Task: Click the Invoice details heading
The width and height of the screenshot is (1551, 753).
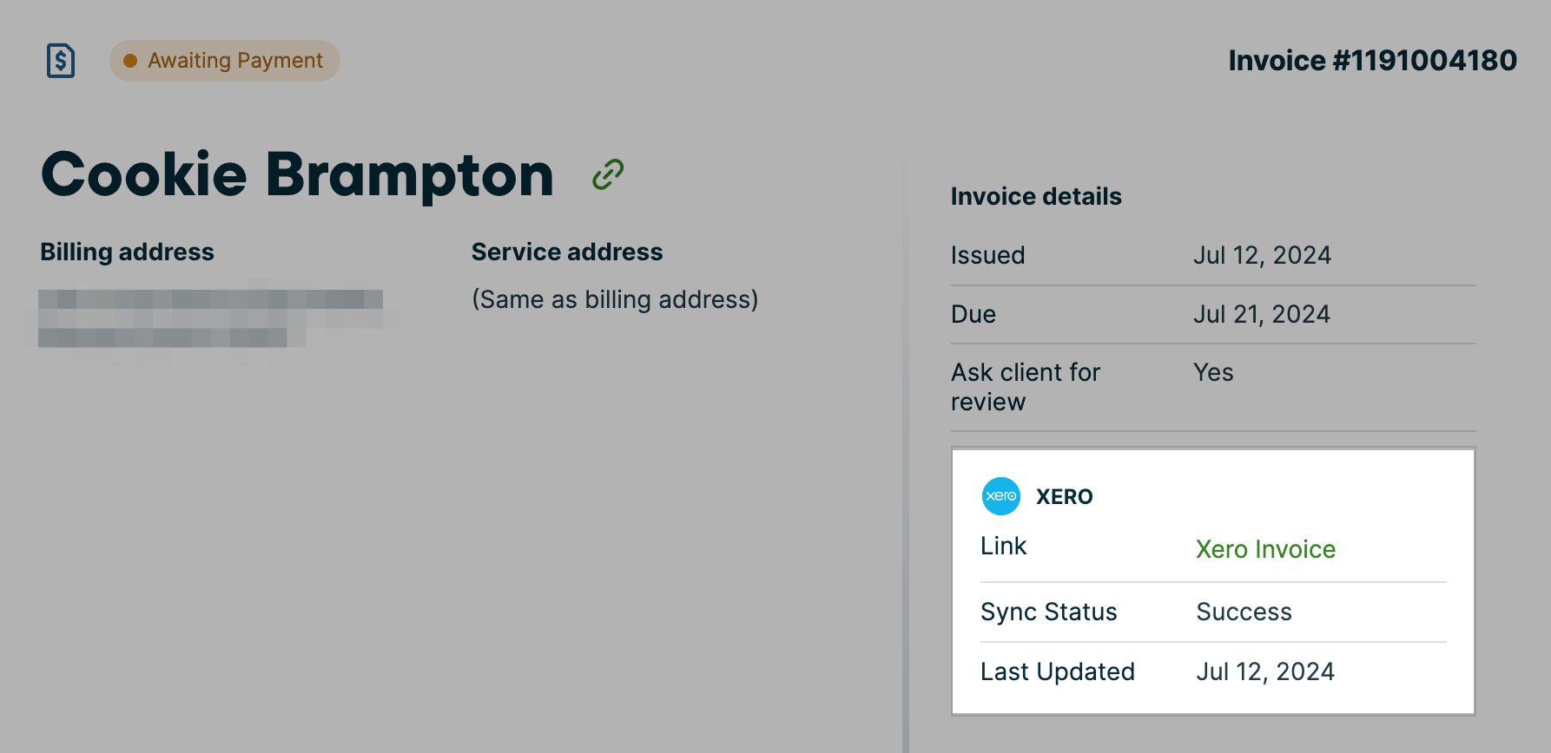Action: coord(1036,196)
